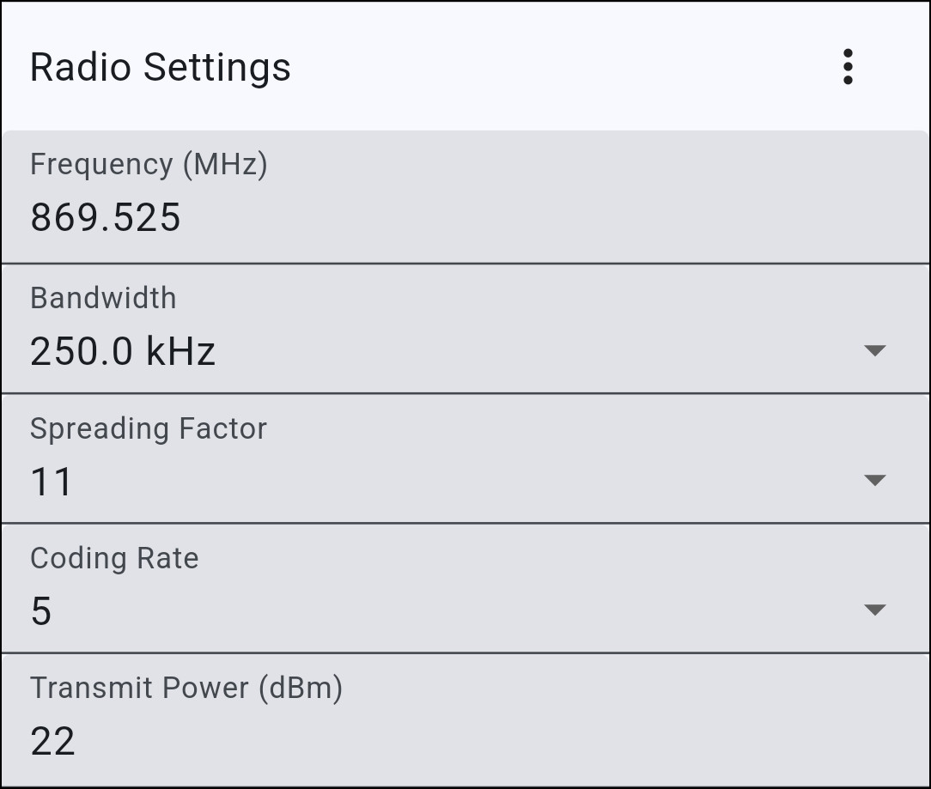This screenshot has height=789, width=931.
Task: Select the 250.0 kHz bandwidth value
Action: click(122, 351)
